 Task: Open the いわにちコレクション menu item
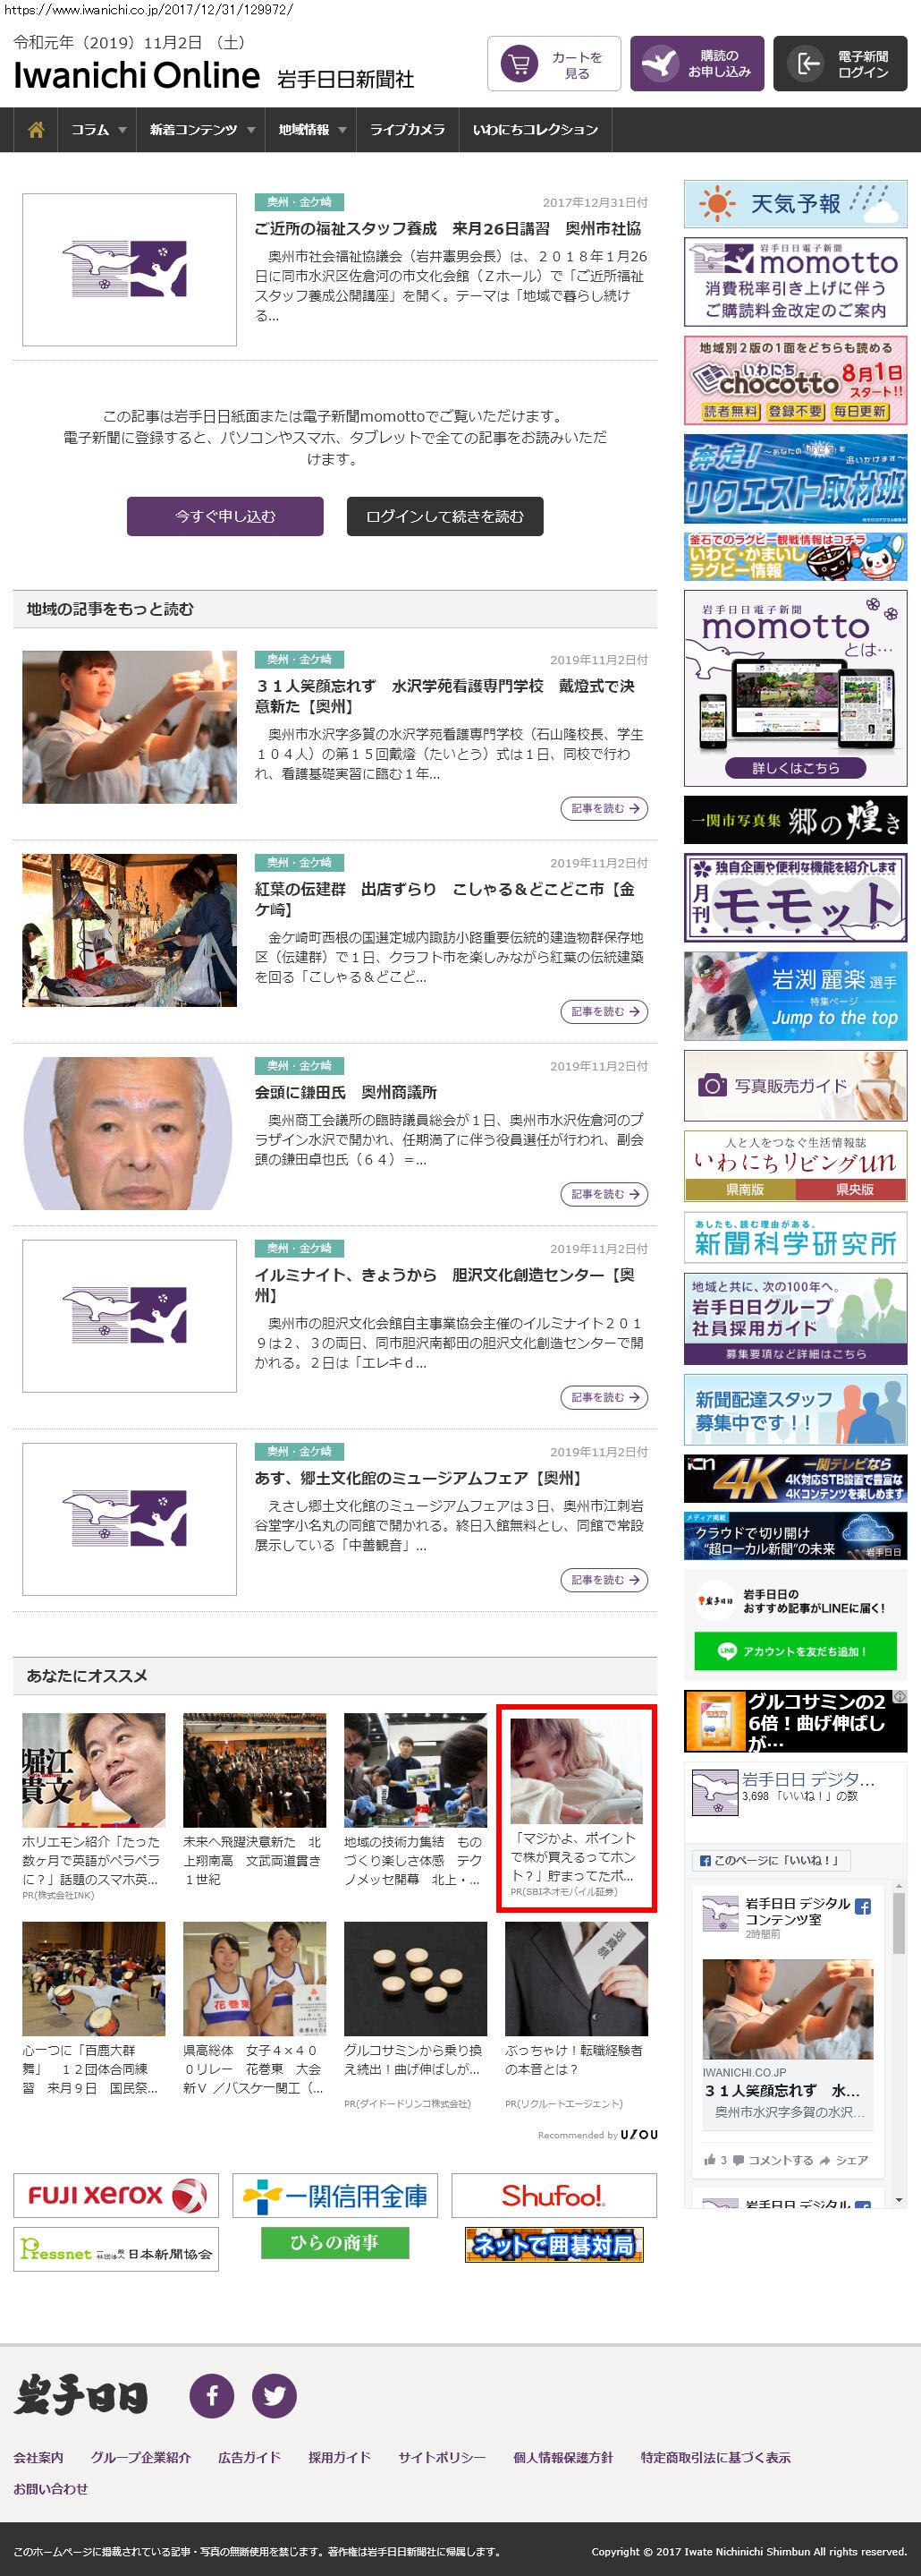(535, 130)
